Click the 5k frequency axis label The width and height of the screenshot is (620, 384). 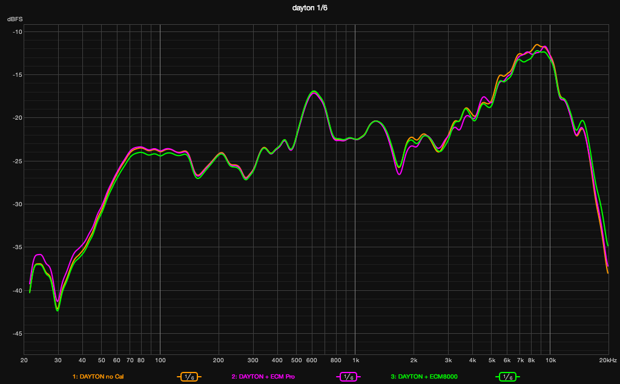click(x=492, y=360)
